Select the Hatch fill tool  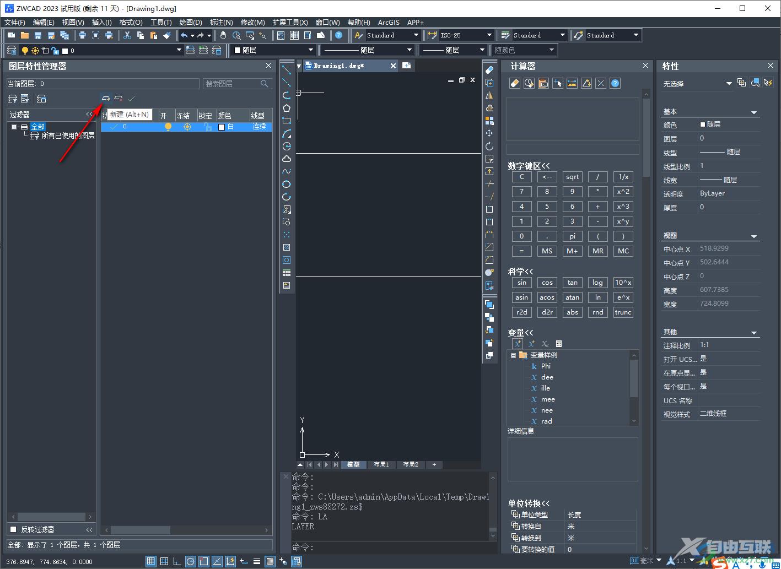(287, 247)
